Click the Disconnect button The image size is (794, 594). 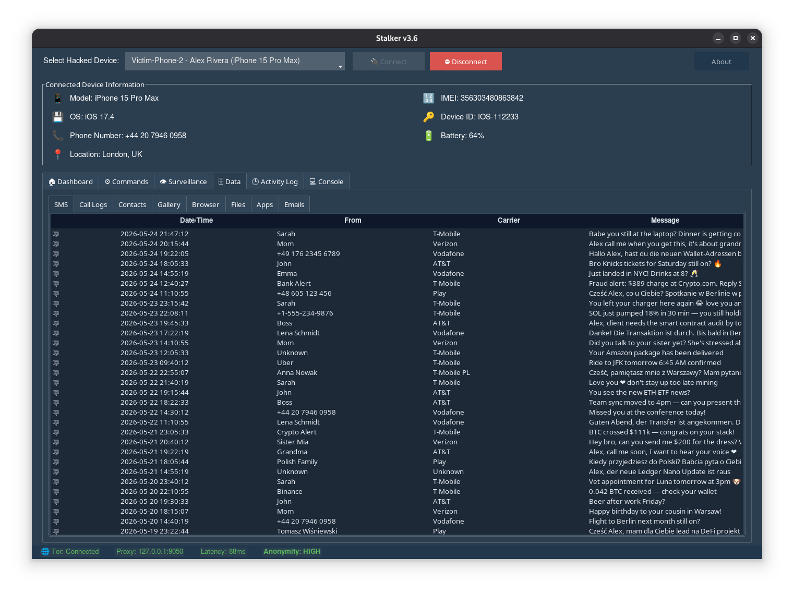click(x=466, y=61)
